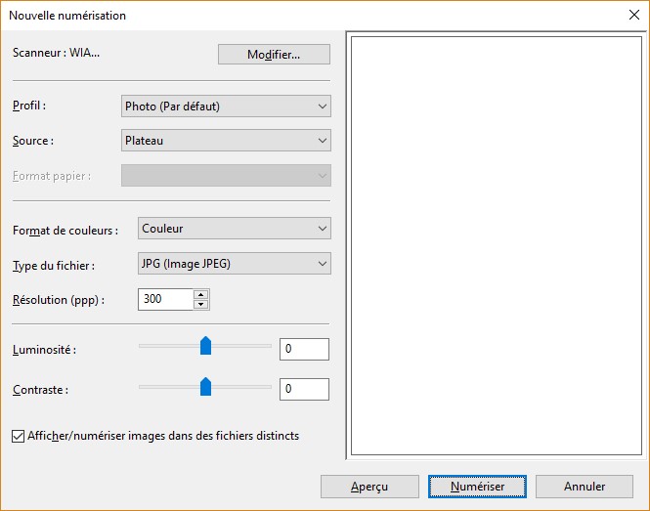Viewport: 650px width, 511px height.
Task: Close the Nouvelle numérisation window
Action: coord(632,16)
